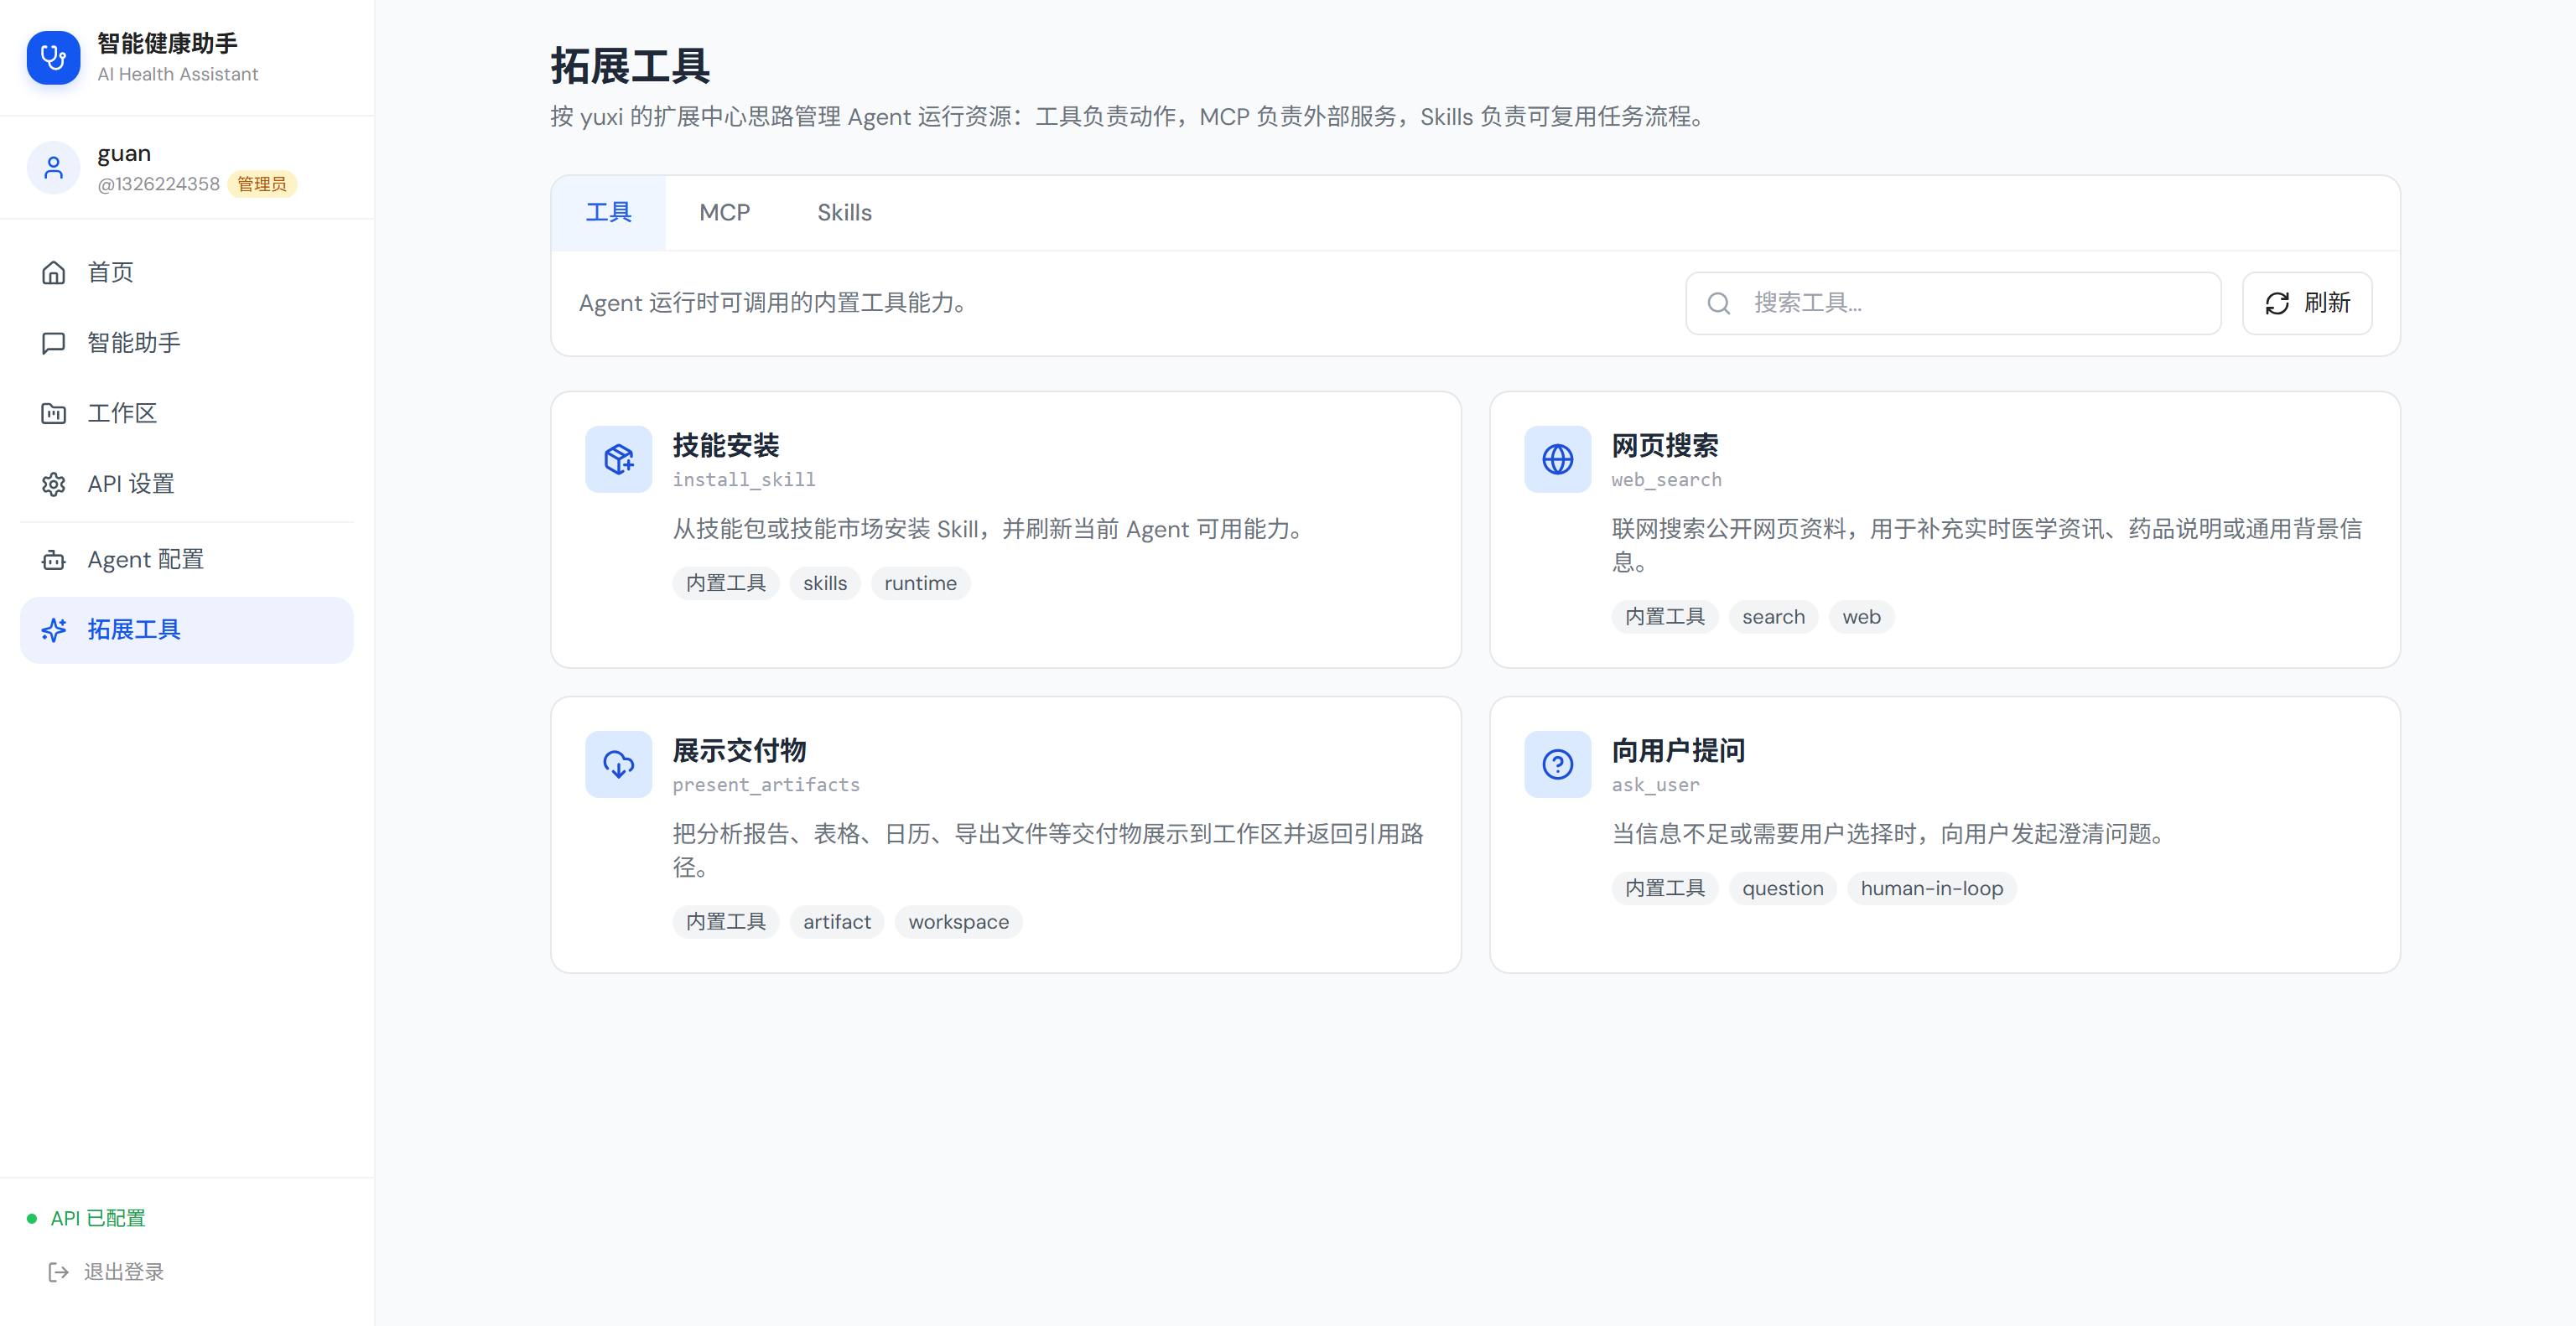Click the logout arrow icon
Image resolution: width=2576 pixels, height=1326 pixels.
tap(59, 1271)
